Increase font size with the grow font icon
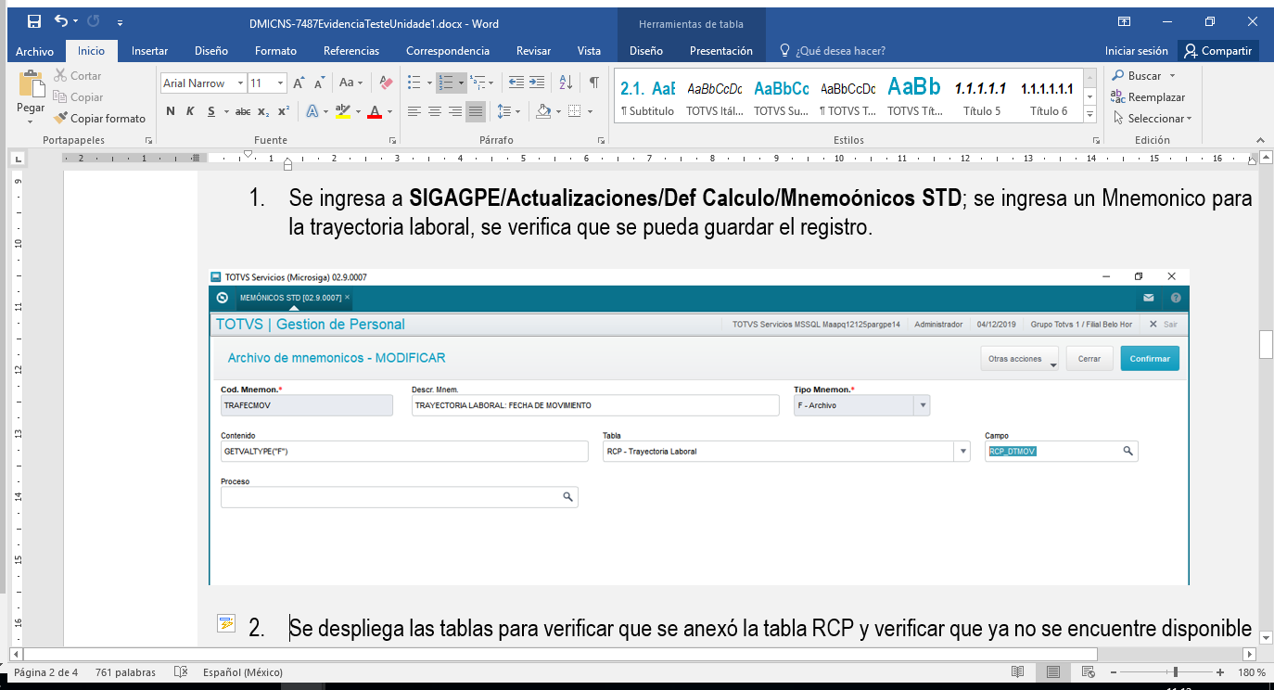1274x690 pixels. (x=299, y=83)
